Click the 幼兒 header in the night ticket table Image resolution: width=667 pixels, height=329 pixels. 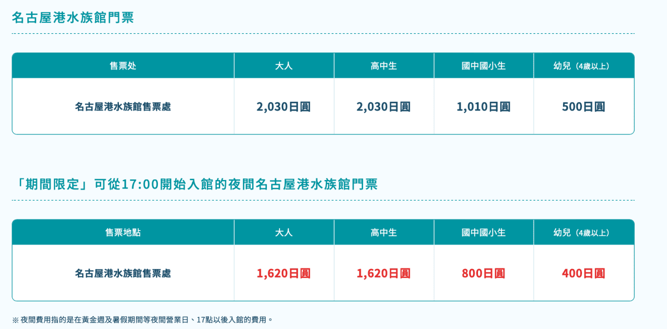(584, 232)
